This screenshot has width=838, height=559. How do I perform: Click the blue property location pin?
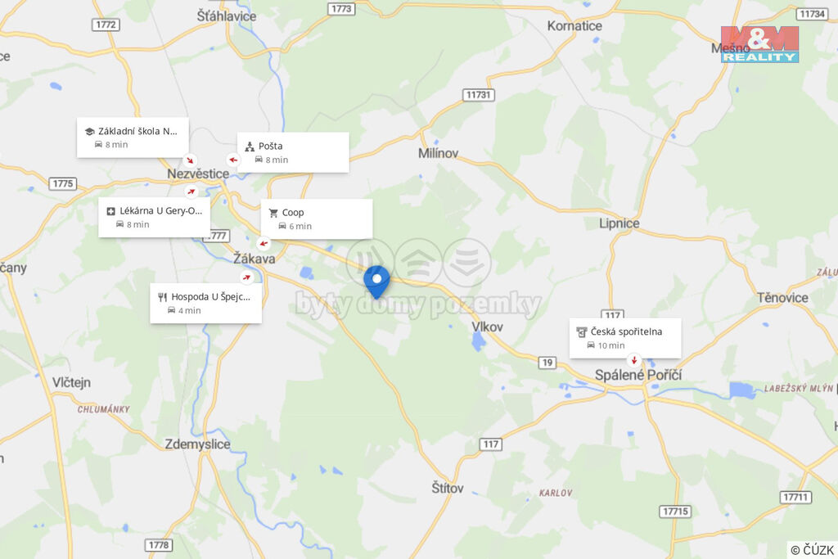[x=376, y=282]
